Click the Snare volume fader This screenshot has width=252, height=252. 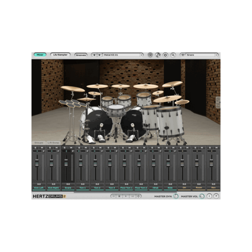tap(66, 163)
